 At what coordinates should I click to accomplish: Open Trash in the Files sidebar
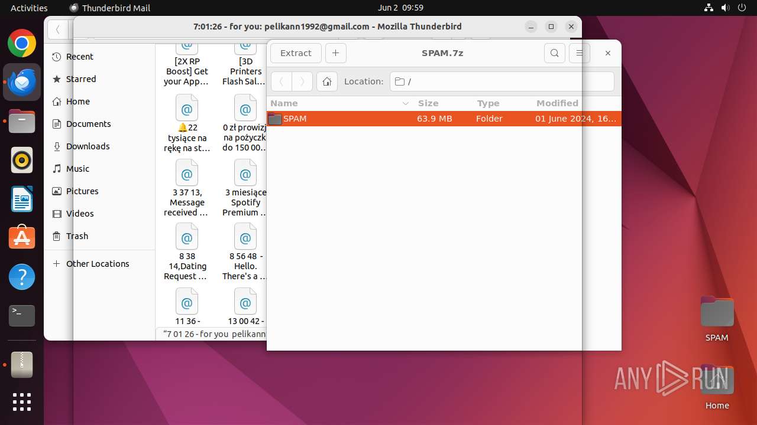(100, 236)
